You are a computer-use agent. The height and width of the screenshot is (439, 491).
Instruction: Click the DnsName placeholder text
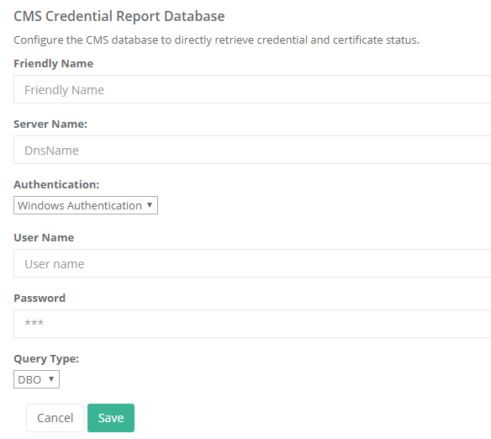[51, 151]
